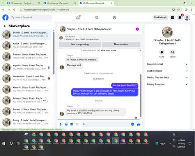
Task: Choose a GIF icon
Action: [x=77, y=124]
